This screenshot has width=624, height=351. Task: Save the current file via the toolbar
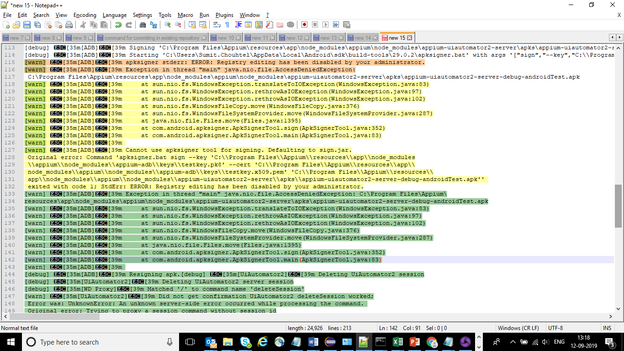27,25
